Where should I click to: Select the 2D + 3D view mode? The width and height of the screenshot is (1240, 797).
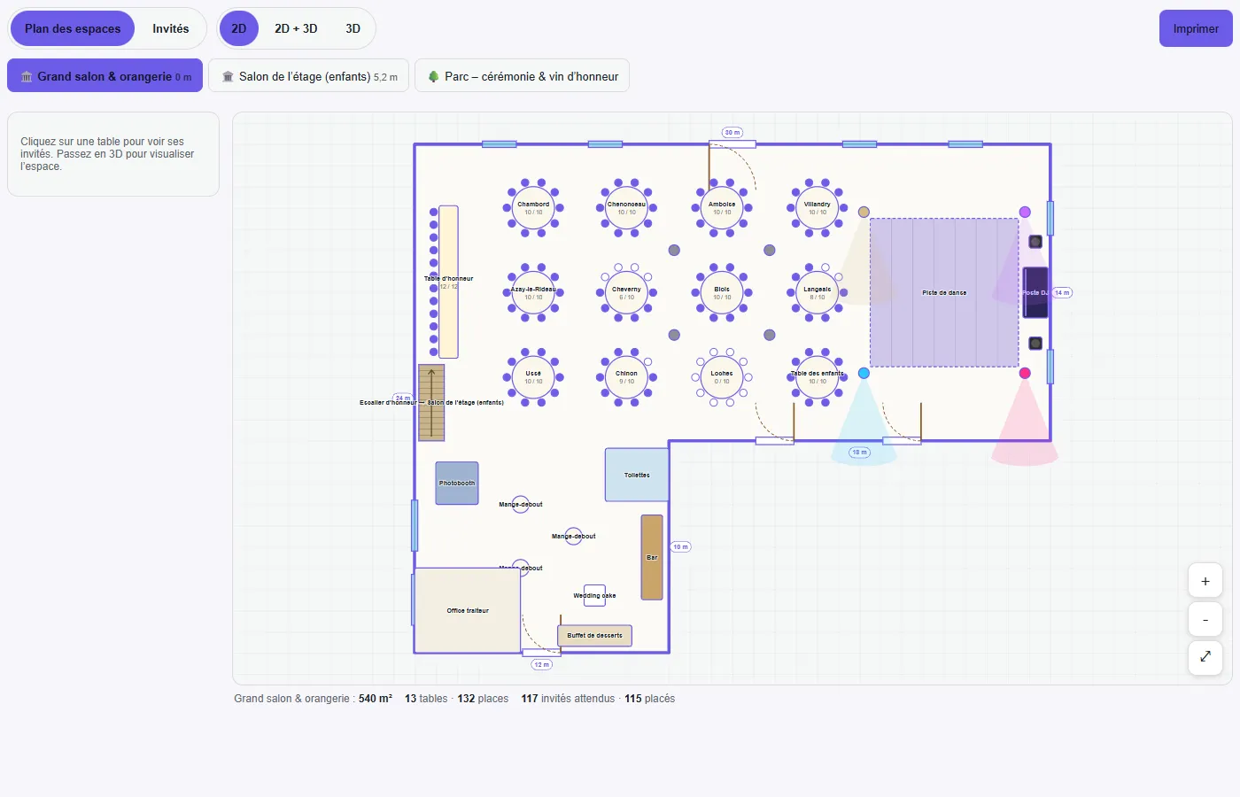coord(296,28)
